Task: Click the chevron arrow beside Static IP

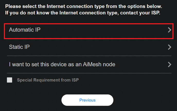Action: pos(169,47)
